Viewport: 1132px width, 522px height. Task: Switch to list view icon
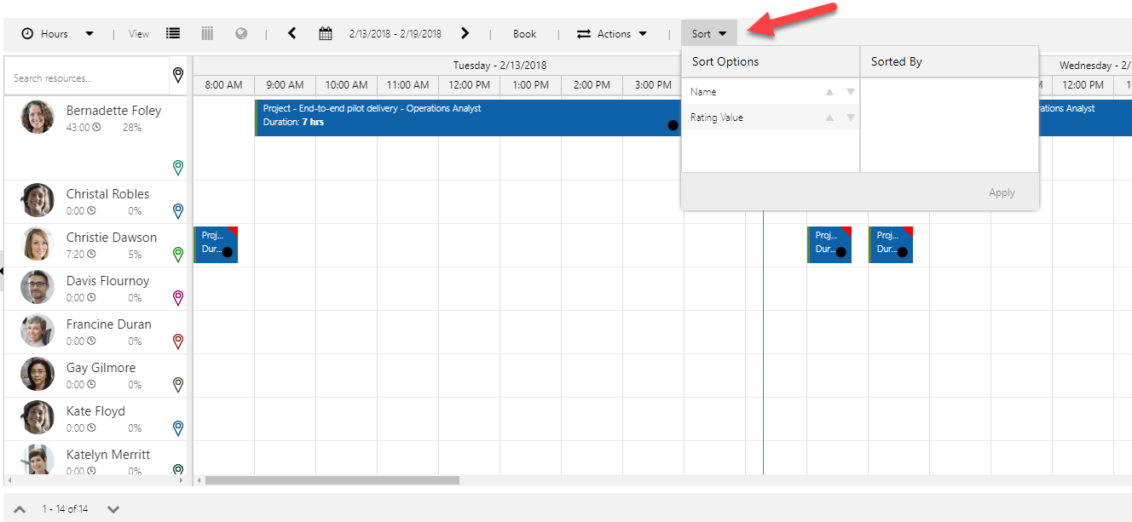click(173, 34)
